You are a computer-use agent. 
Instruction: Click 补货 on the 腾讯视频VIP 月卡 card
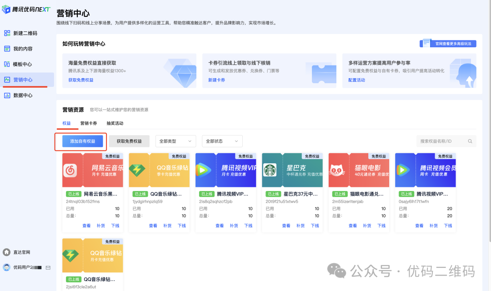click(x=234, y=226)
